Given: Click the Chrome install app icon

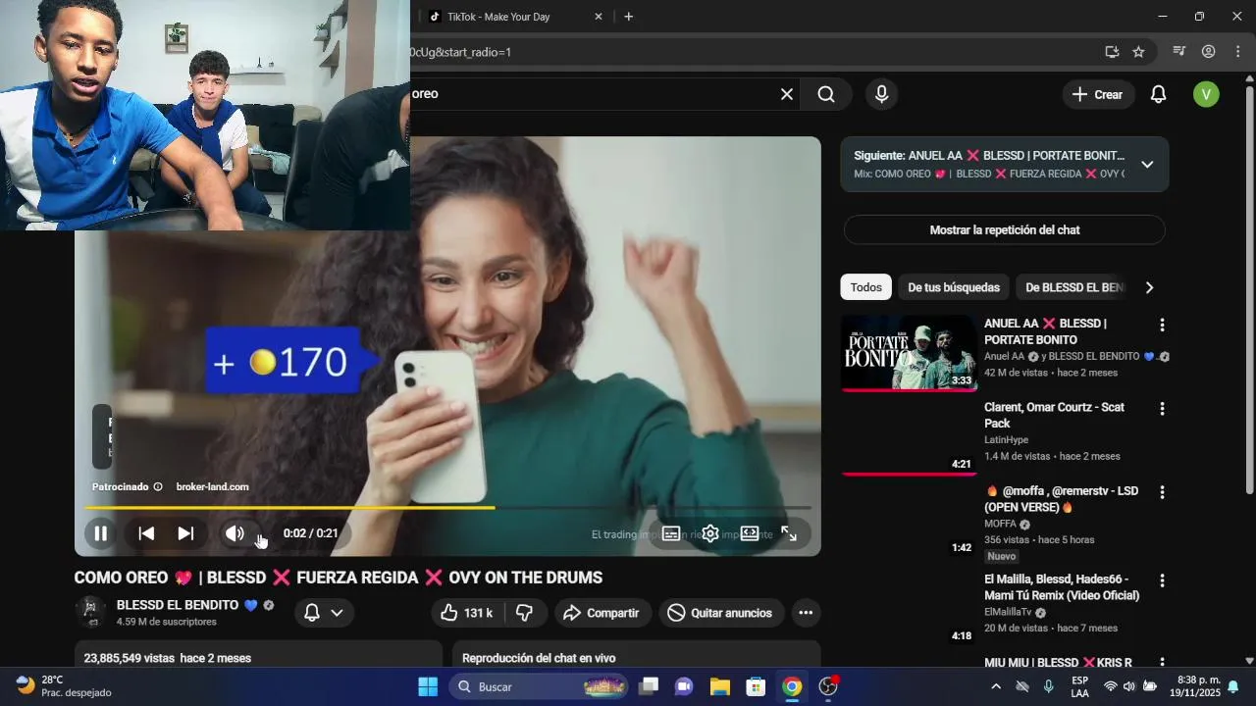Looking at the screenshot, I should [x=1112, y=52].
